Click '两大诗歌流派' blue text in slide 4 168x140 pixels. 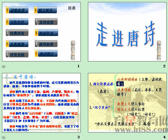click(x=103, y=84)
